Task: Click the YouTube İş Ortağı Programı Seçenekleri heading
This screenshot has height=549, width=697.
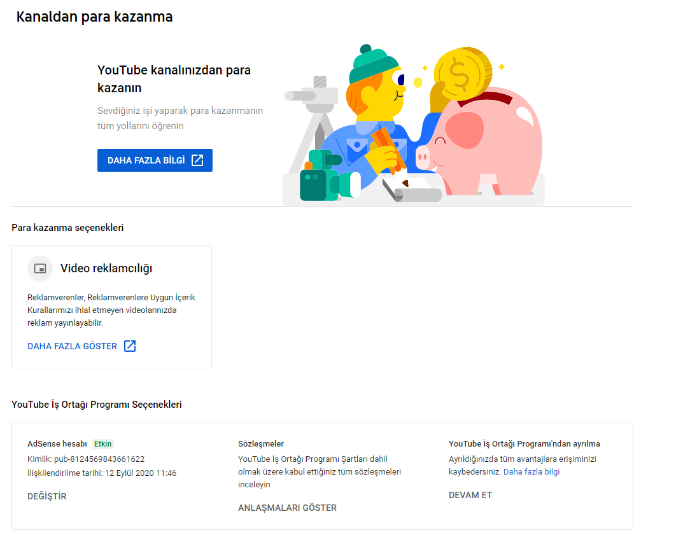Action: coord(97,405)
